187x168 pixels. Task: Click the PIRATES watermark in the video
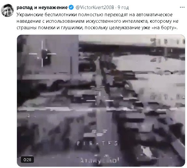tap(97, 143)
